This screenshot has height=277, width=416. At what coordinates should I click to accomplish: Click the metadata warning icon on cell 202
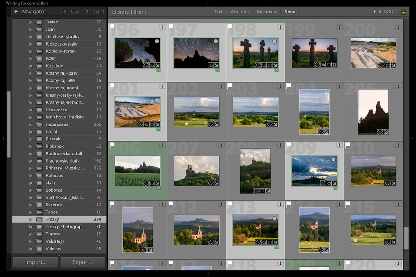point(221,86)
